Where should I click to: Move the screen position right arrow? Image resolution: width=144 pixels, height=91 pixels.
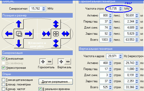tap(28, 34)
